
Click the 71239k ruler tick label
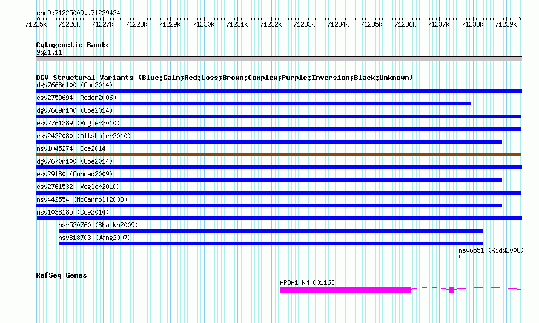[506, 24]
